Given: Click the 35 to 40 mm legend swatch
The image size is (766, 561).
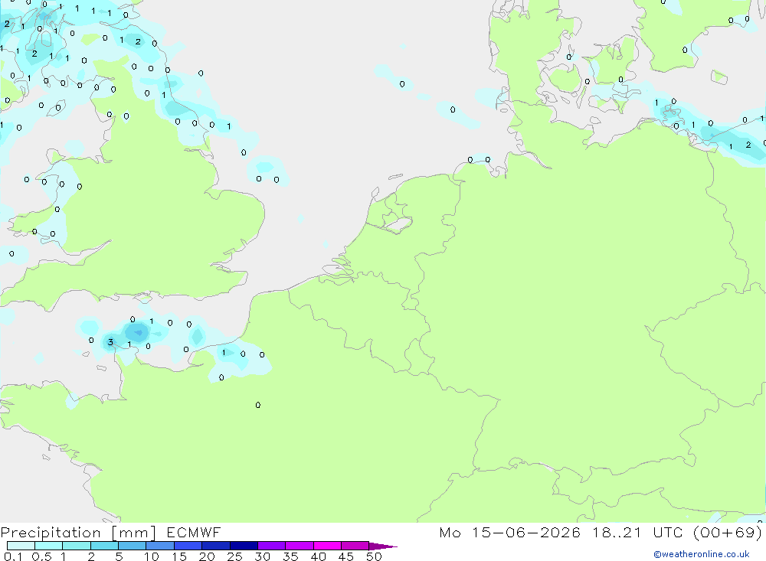Looking at the screenshot, I should 299,546.
